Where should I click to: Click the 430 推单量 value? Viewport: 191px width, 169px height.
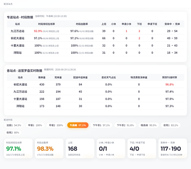(x=42, y=84)
